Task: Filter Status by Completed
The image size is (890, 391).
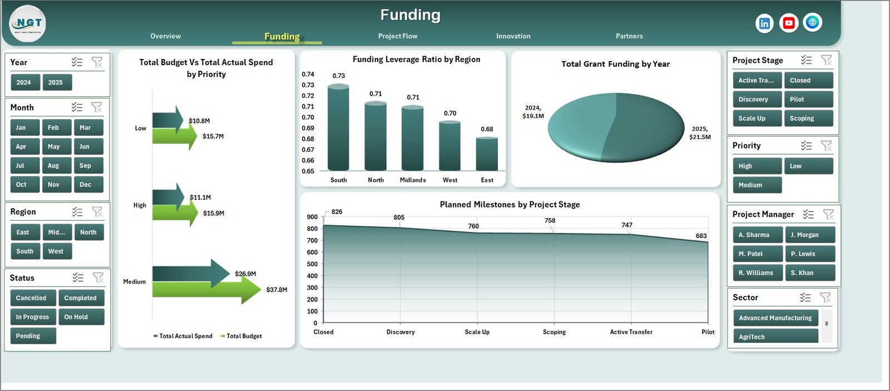Action: click(x=81, y=298)
